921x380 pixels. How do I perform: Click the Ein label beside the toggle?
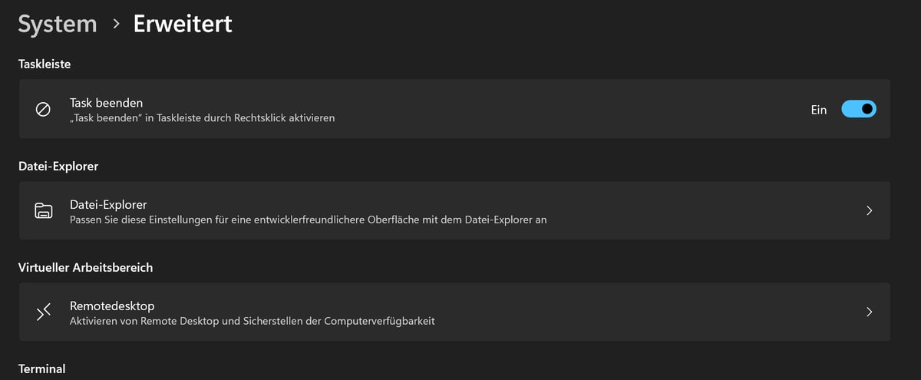coord(819,110)
